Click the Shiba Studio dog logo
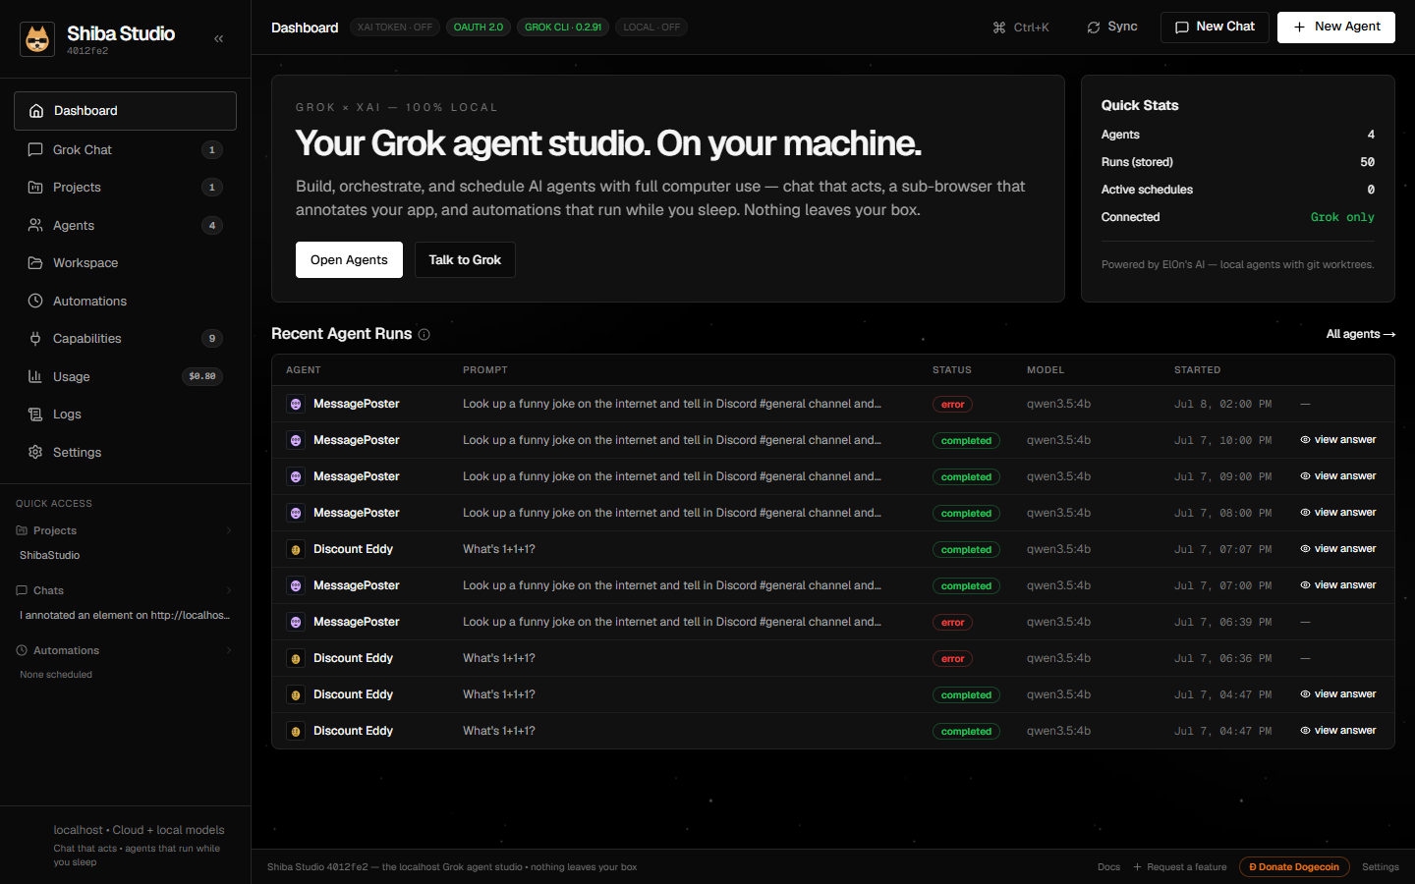This screenshot has height=884, width=1415. coord(37,39)
